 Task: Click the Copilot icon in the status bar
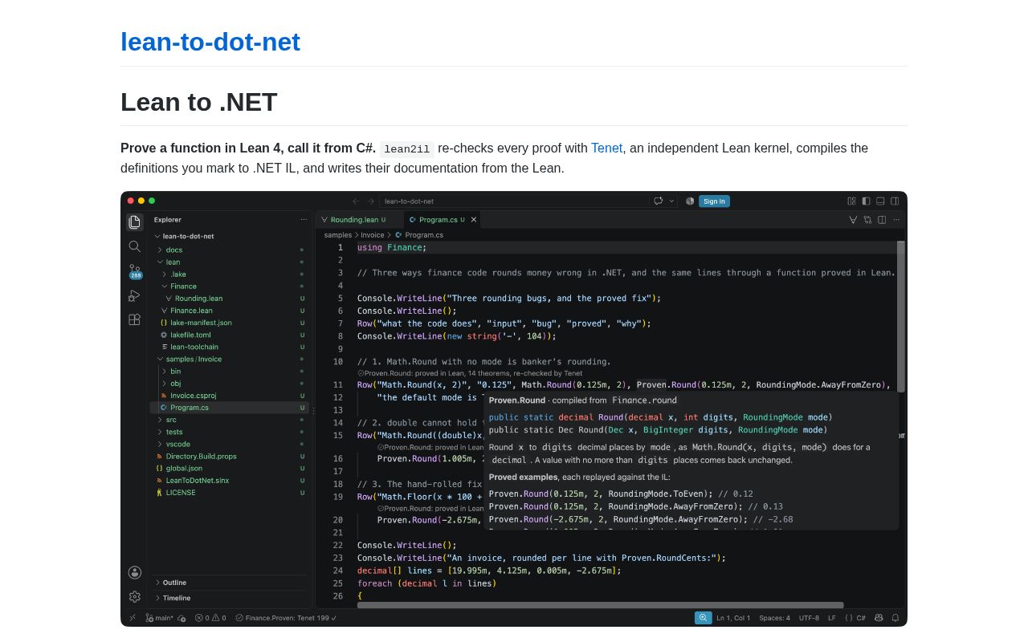tap(879, 618)
